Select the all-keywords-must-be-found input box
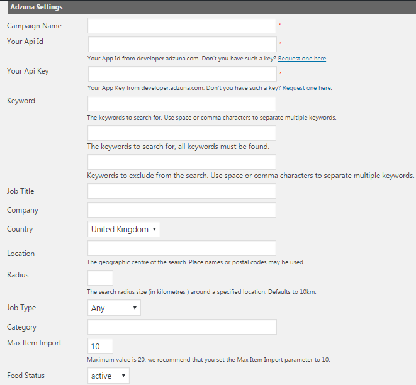Screen dimensions: 416x385 coord(181,133)
